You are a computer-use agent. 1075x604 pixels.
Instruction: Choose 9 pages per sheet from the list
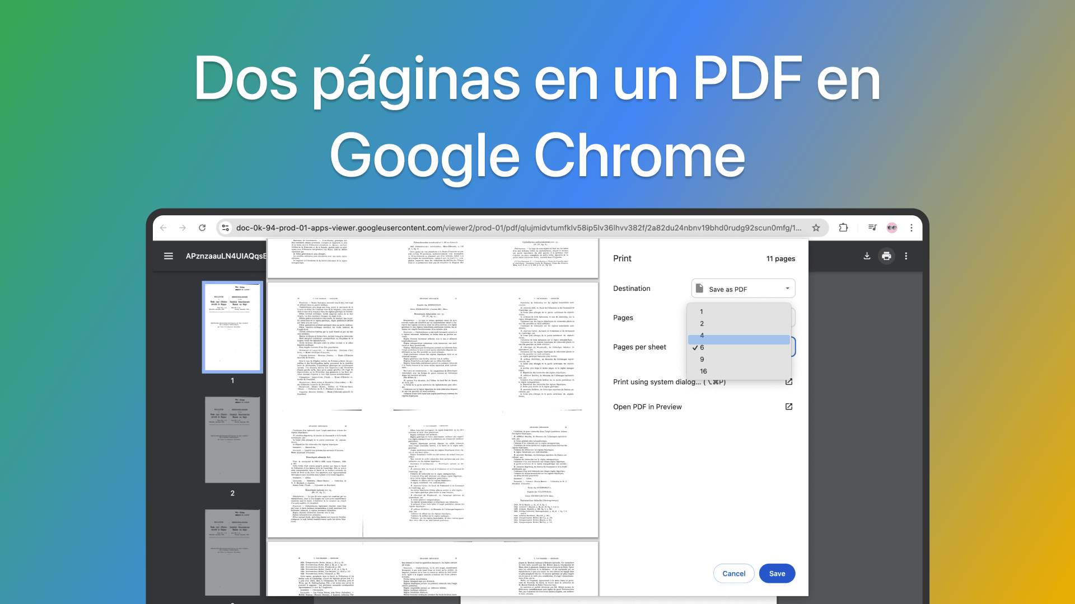(702, 359)
